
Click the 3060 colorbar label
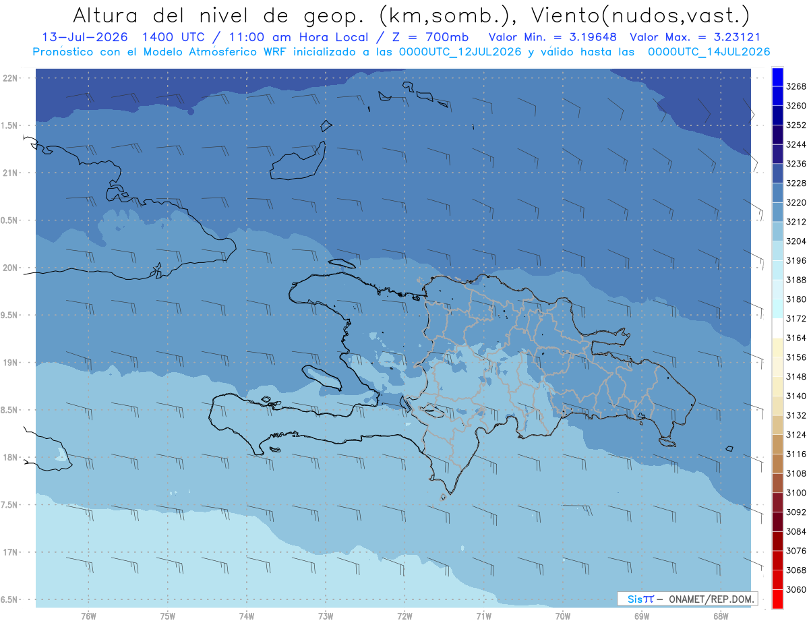click(x=796, y=589)
